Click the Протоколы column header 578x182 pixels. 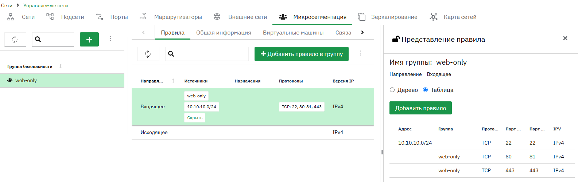coord(291,81)
